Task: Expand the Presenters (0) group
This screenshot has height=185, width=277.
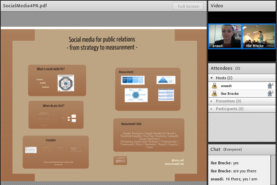Action: pos(212,101)
